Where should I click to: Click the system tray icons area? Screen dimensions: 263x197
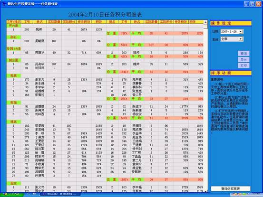(x=246, y=195)
